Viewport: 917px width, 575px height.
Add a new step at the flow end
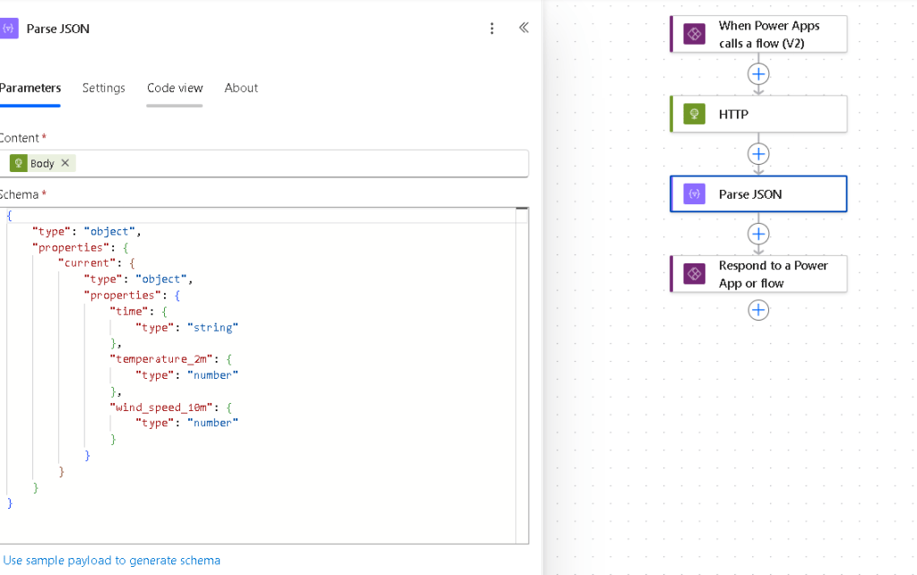pos(758,310)
